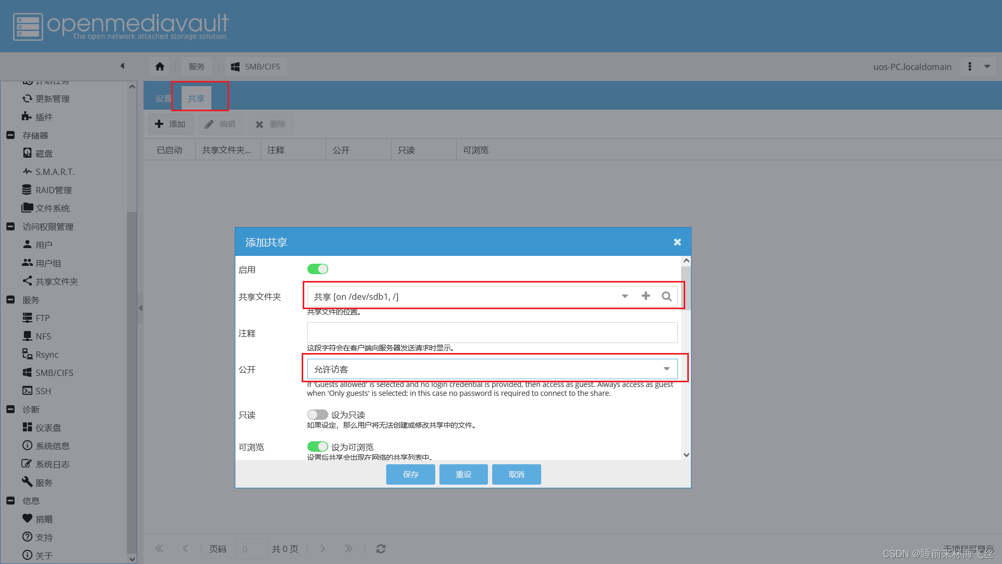This screenshot has width=1002, height=564.
Task: Click the 取消 button
Action: pyautogui.click(x=516, y=474)
